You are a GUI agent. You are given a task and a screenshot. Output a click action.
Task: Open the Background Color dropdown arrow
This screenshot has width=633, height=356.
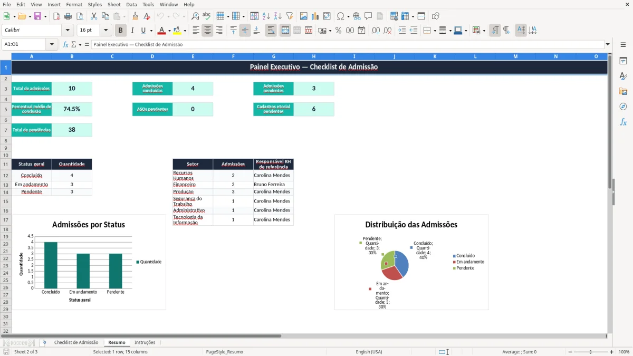click(185, 31)
